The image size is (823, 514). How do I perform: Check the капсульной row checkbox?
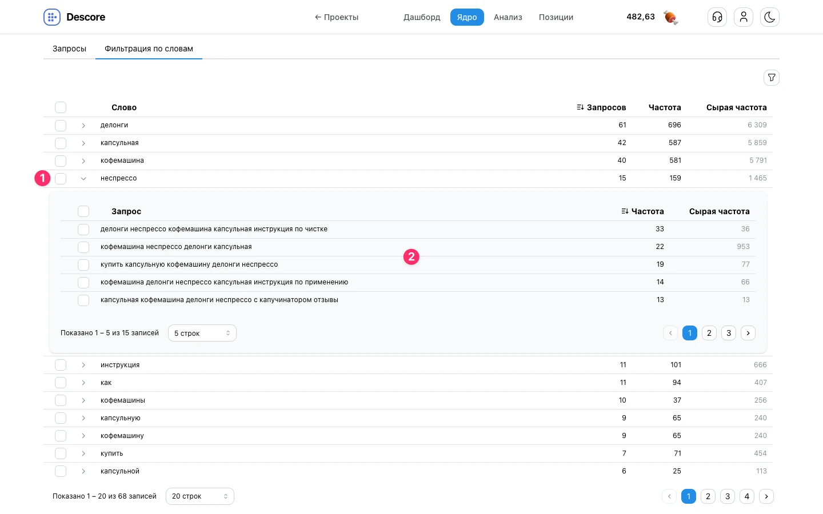61,471
